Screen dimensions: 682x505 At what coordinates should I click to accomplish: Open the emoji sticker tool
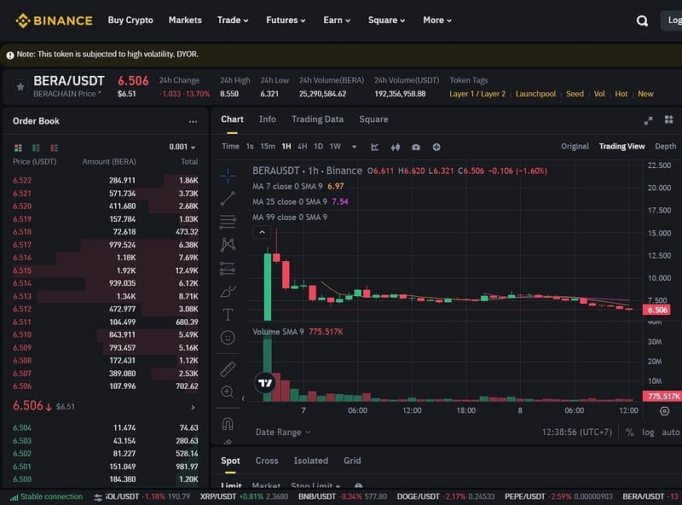click(x=228, y=338)
